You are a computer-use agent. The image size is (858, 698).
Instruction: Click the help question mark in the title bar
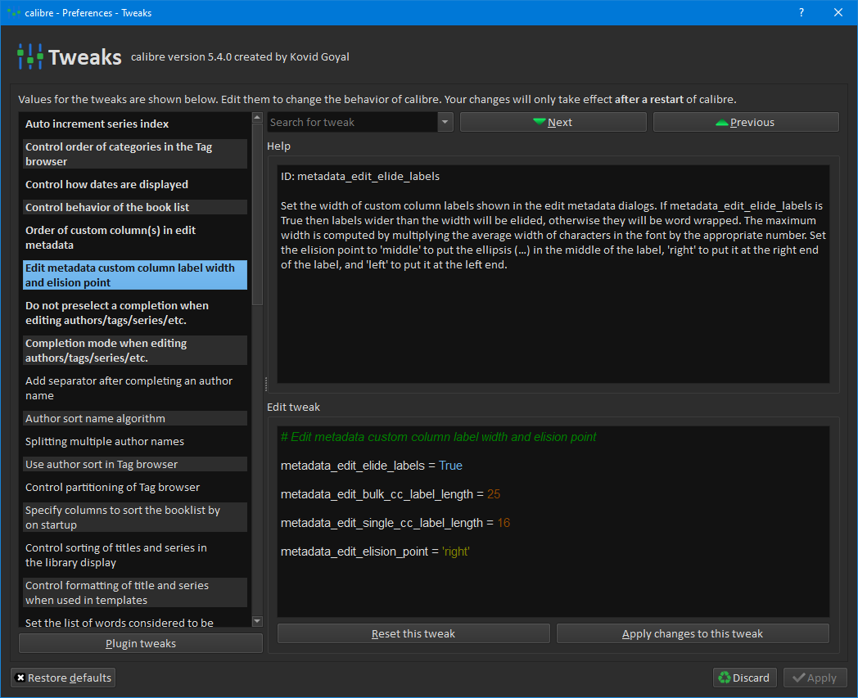tap(801, 12)
